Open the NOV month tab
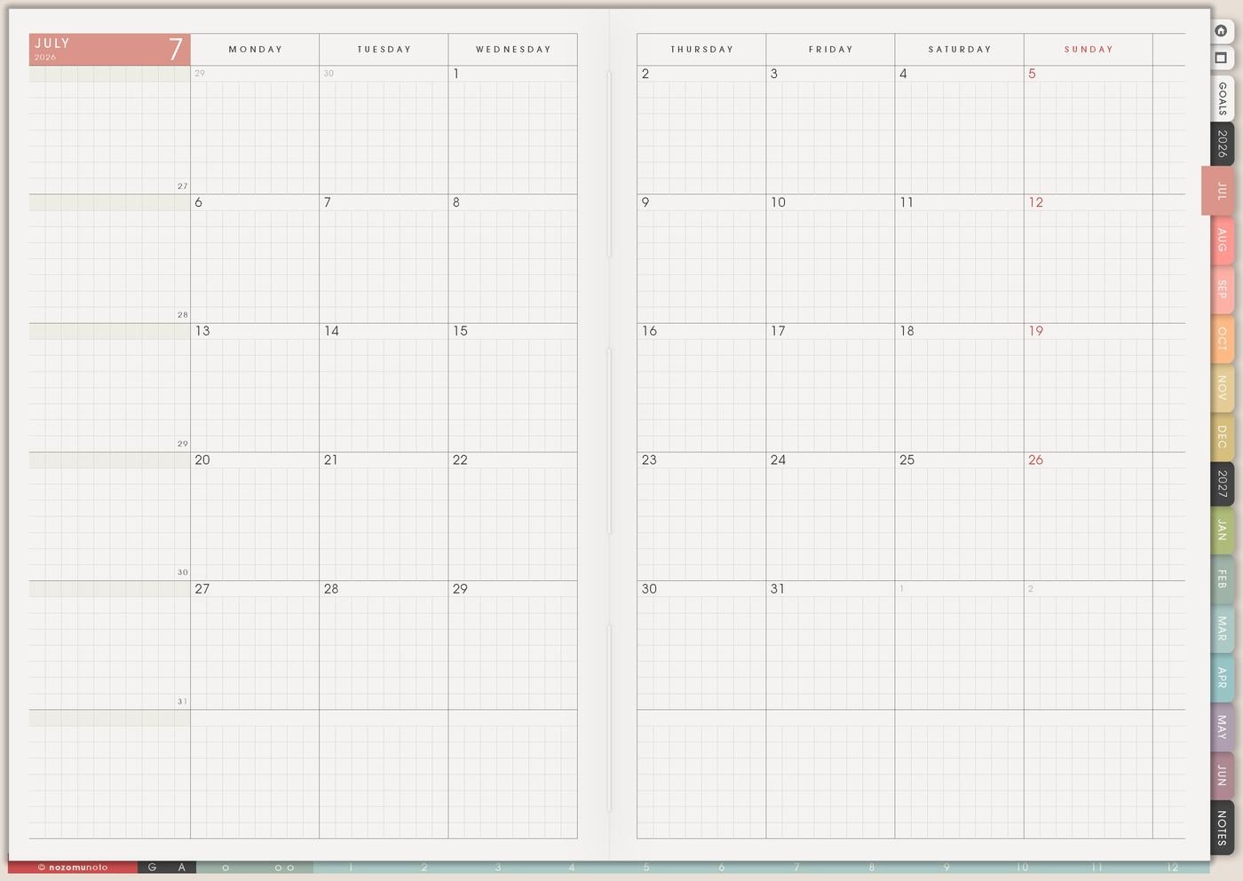 coord(1223,388)
